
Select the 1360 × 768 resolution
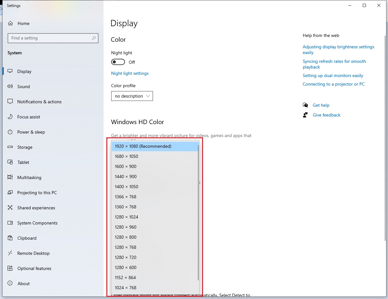155,207
